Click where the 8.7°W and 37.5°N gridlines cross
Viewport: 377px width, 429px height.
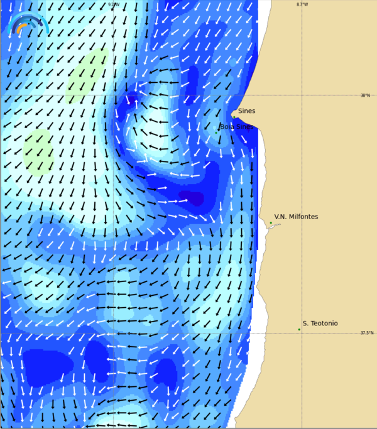pyautogui.click(x=302, y=333)
